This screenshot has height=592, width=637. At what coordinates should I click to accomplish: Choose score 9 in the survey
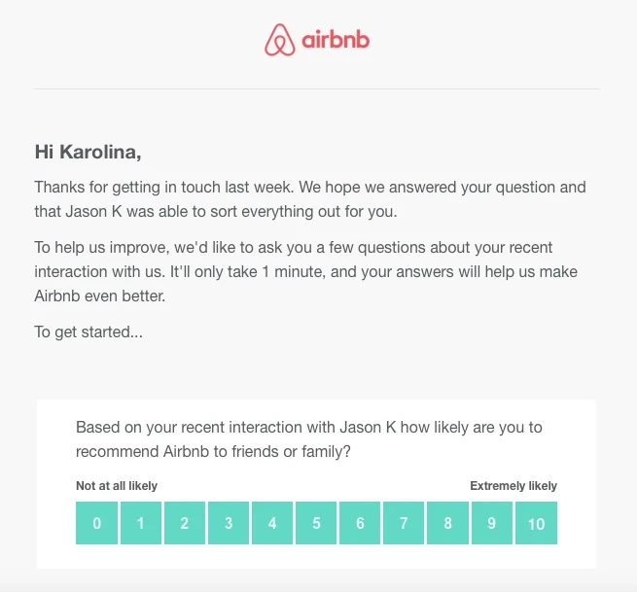[x=492, y=523]
